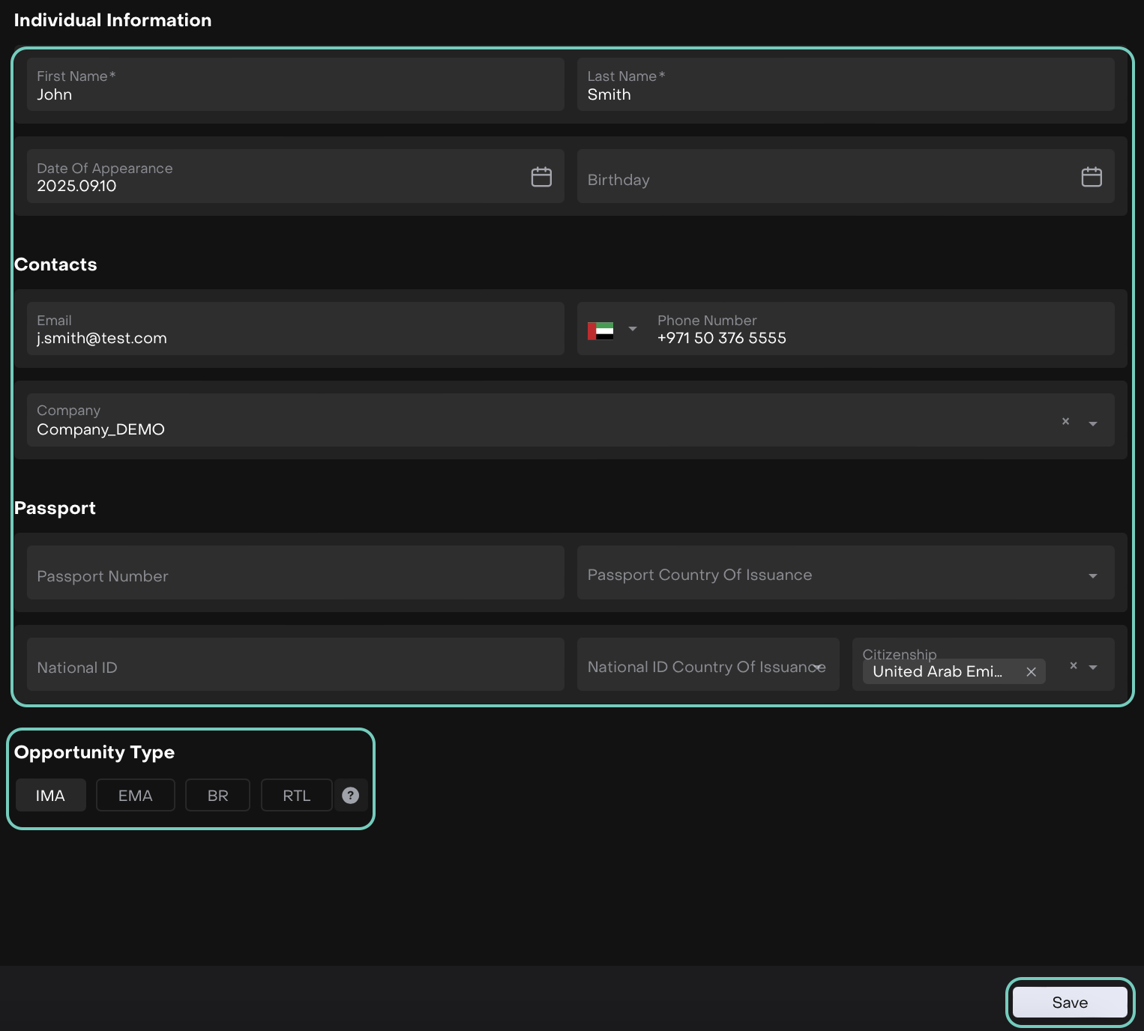Screen dimensions: 1144x1031
Task: Remove the United Arab Emirates citizenship tag
Action: click(x=1031, y=672)
